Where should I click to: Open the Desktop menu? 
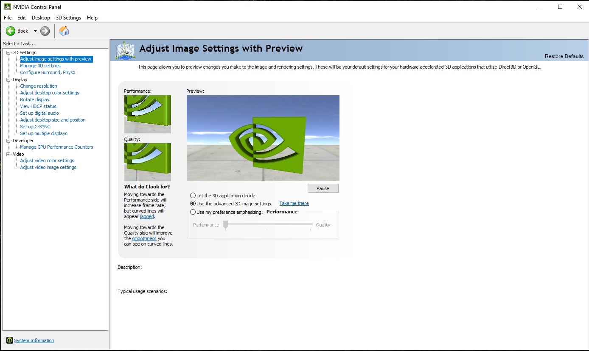[x=41, y=18]
